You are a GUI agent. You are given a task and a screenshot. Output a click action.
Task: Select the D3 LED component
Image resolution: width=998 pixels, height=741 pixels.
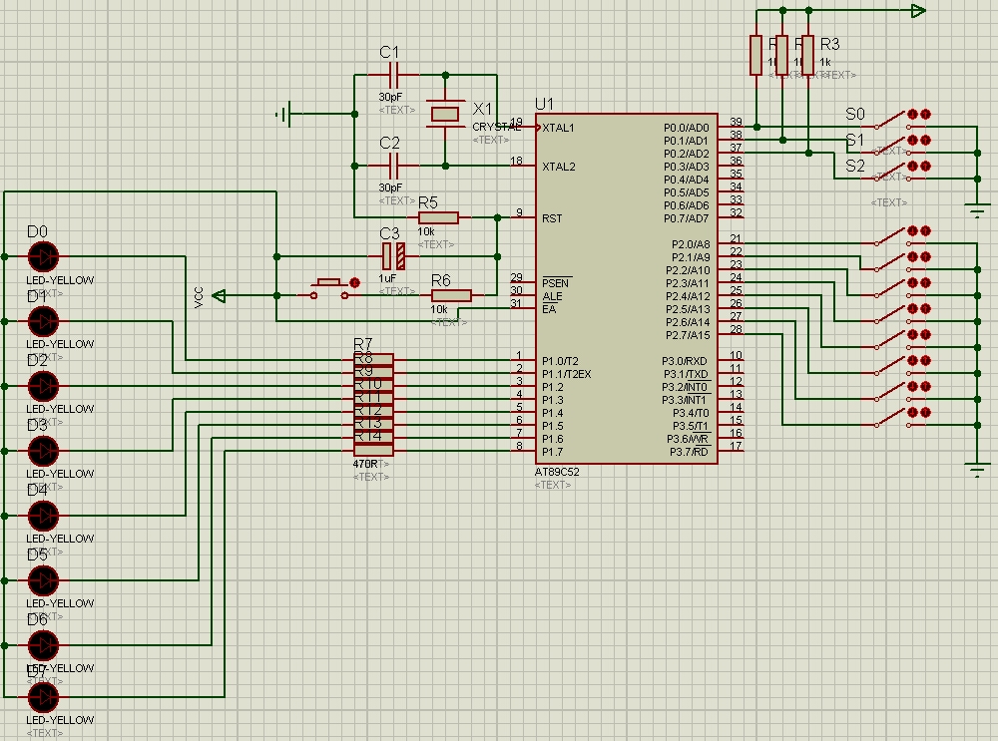tap(43, 451)
